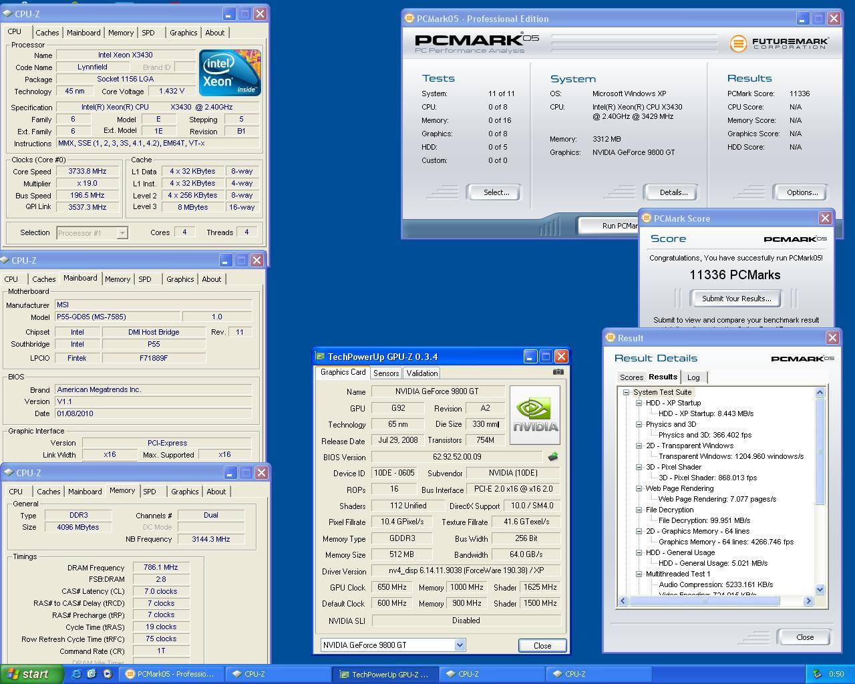
Task: Open the GPU selection dropdown in GPU-Z
Action: click(x=460, y=645)
